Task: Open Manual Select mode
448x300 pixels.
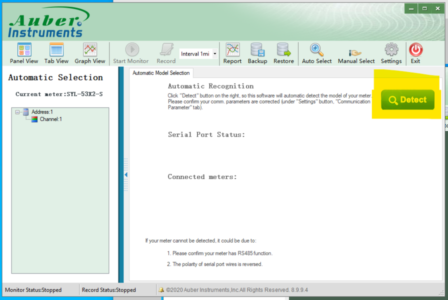Action: click(x=356, y=53)
